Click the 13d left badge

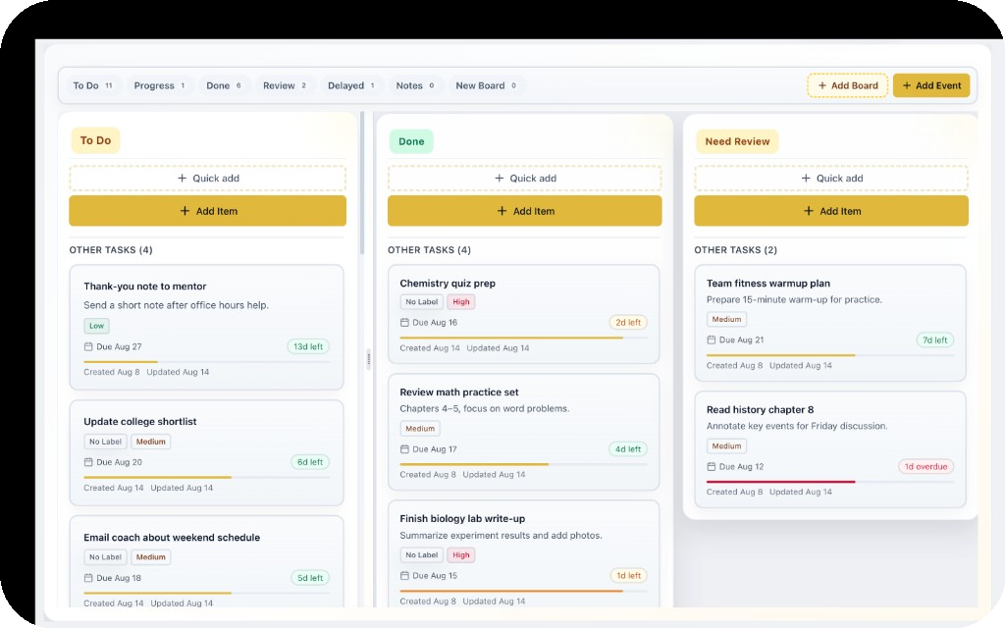point(308,346)
